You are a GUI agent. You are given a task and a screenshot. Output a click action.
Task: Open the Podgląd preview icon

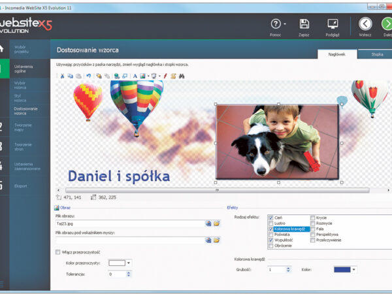coord(333,25)
